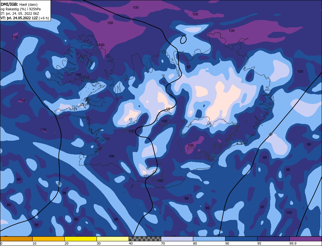Click the 'VT: þri. 24.05.2022 12Z (+6 h)' line
322x246 pixels.
(25, 18)
